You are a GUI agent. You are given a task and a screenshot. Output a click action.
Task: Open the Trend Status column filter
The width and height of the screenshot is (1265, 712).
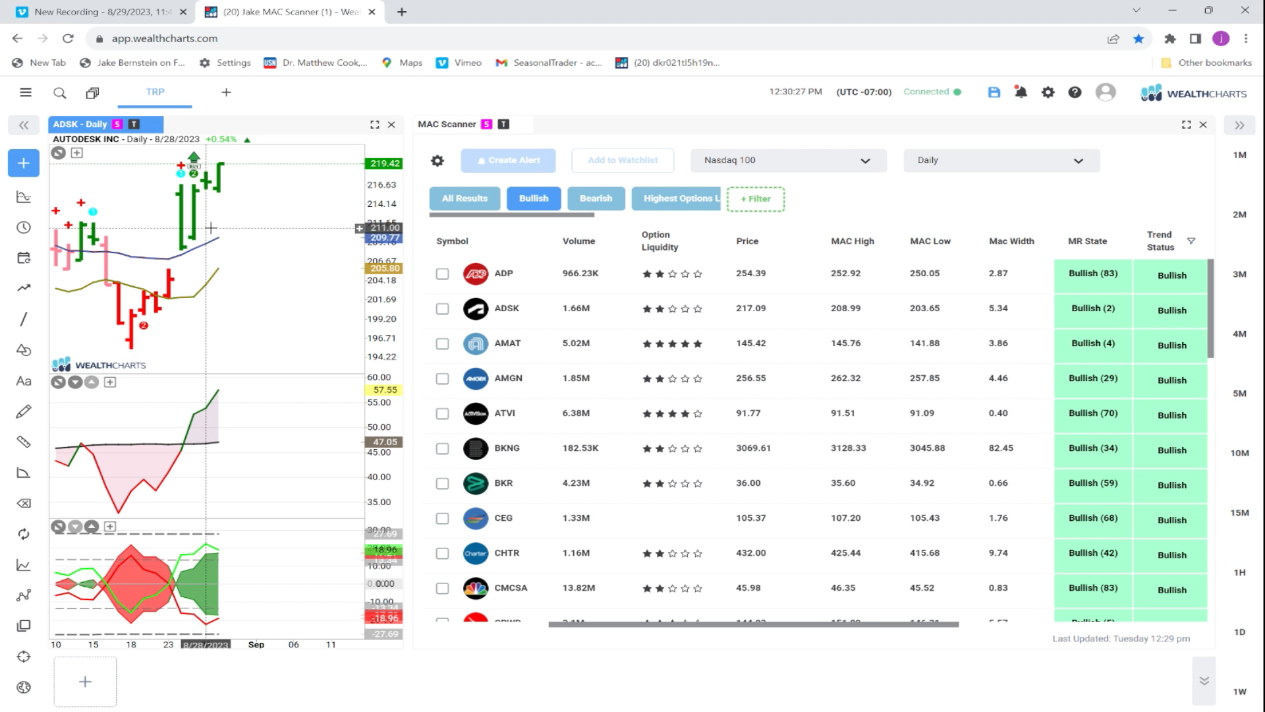[1191, 241]
